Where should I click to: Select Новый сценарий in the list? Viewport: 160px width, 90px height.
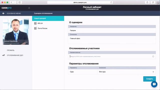[48, 18]
